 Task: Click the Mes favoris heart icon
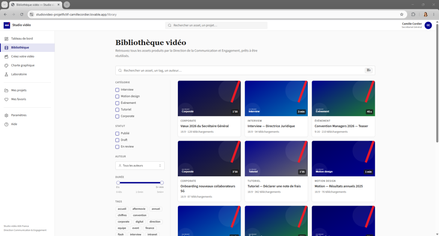6,100
